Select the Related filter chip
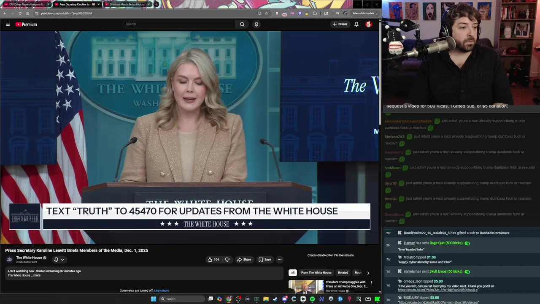The width and height of the screenshot is (540, 304). pos(343,272)
